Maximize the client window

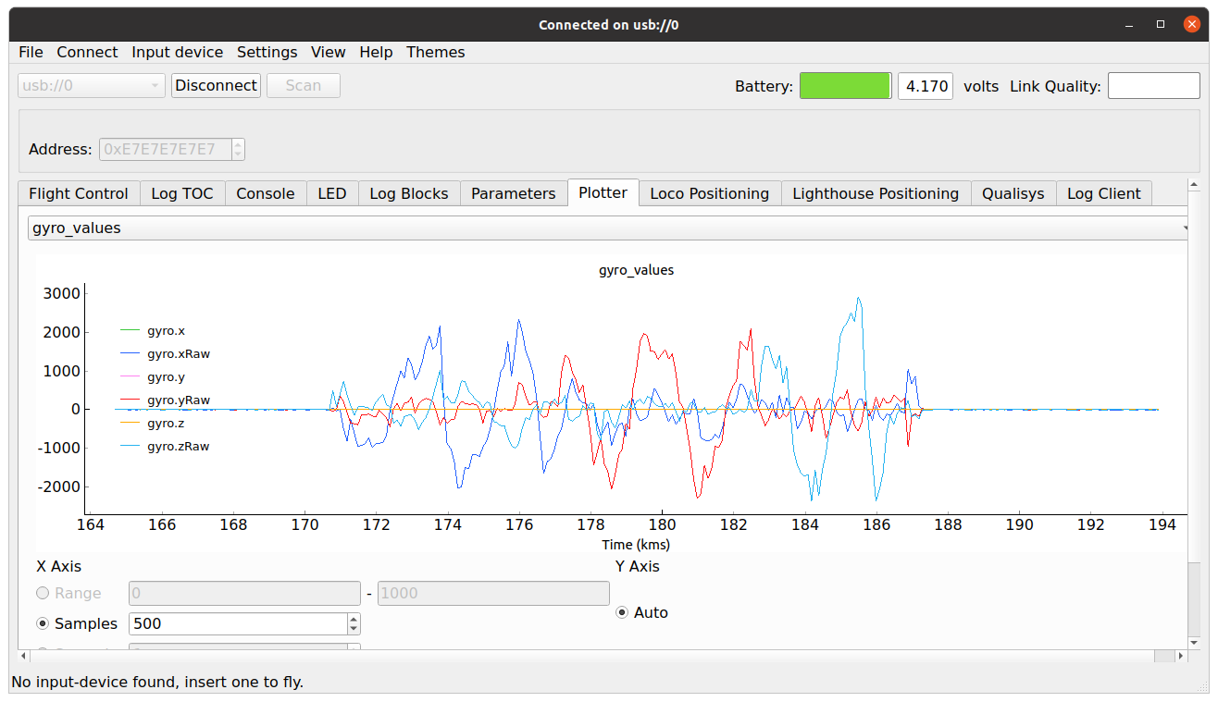(x=1160, y=24)
